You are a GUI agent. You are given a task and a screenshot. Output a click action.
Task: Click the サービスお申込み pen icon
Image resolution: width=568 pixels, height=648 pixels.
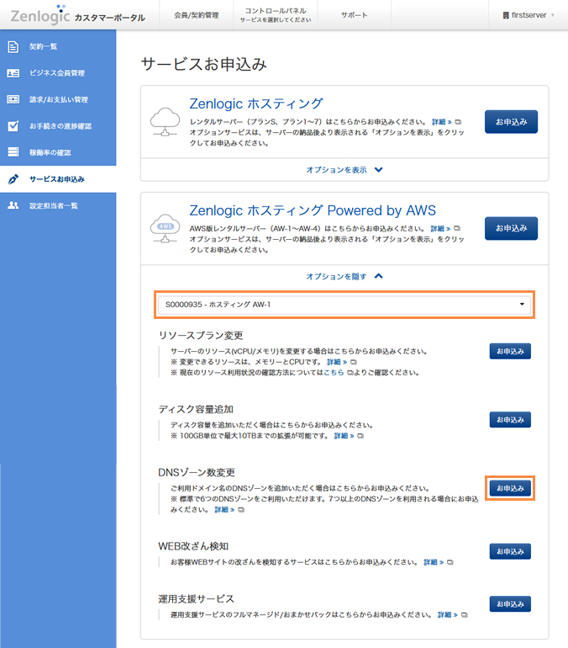[13, 179]
